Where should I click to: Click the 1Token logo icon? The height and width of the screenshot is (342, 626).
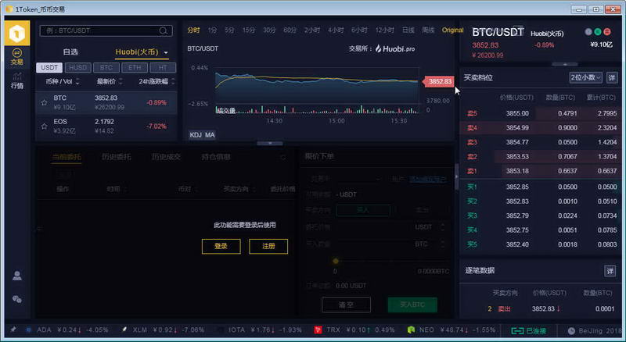click(16, 34)
